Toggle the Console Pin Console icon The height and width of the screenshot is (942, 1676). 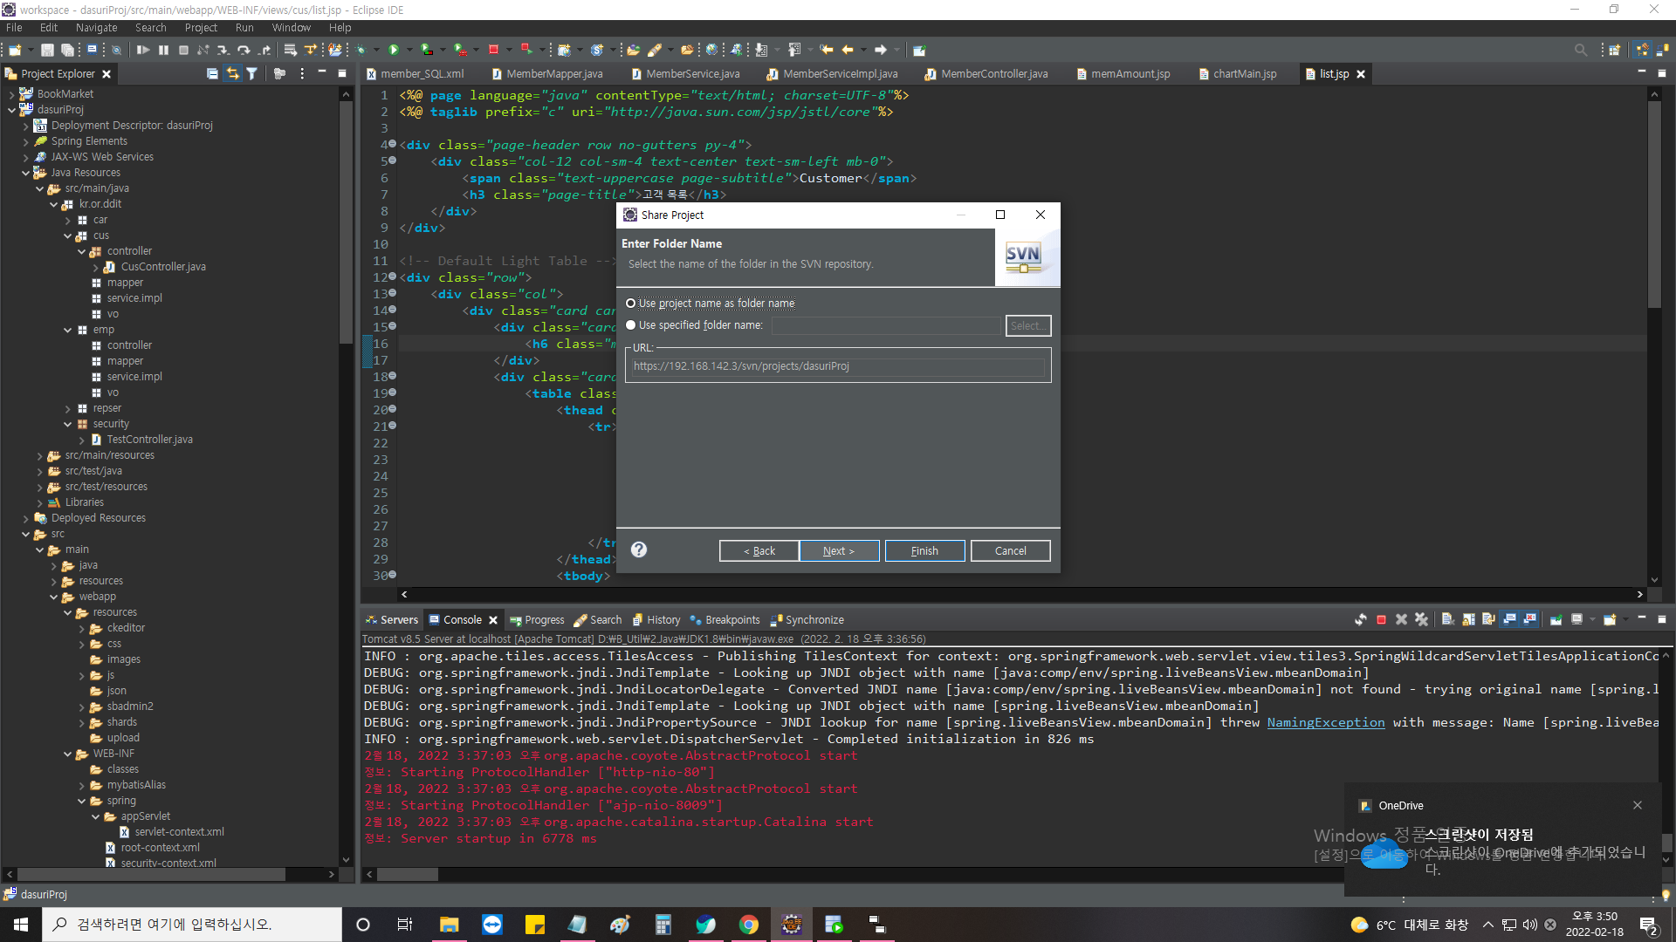click(1556, 619)
